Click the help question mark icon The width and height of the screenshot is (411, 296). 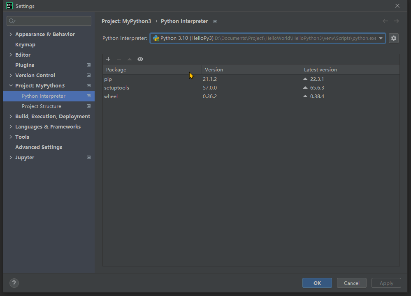coord(14,283)
